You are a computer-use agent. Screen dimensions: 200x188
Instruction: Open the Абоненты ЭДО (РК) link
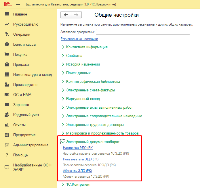point(77,171)
